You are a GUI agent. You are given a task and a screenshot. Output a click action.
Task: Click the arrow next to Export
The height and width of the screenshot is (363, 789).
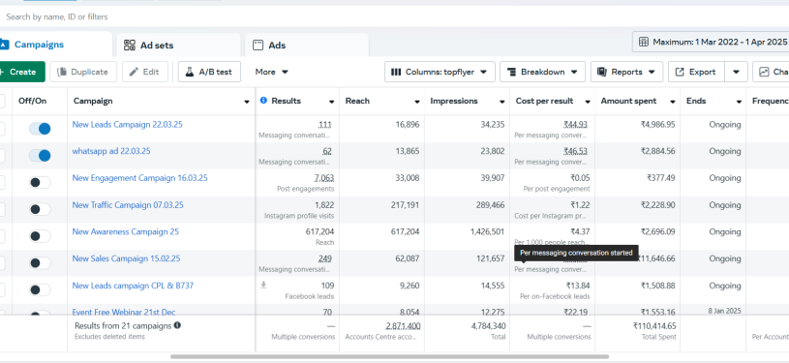[736, 72]
